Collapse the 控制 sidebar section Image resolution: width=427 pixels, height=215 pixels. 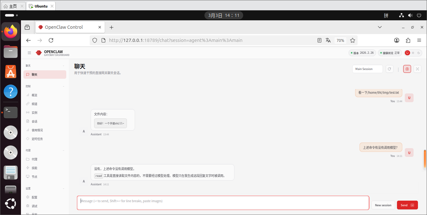point(64,86)
